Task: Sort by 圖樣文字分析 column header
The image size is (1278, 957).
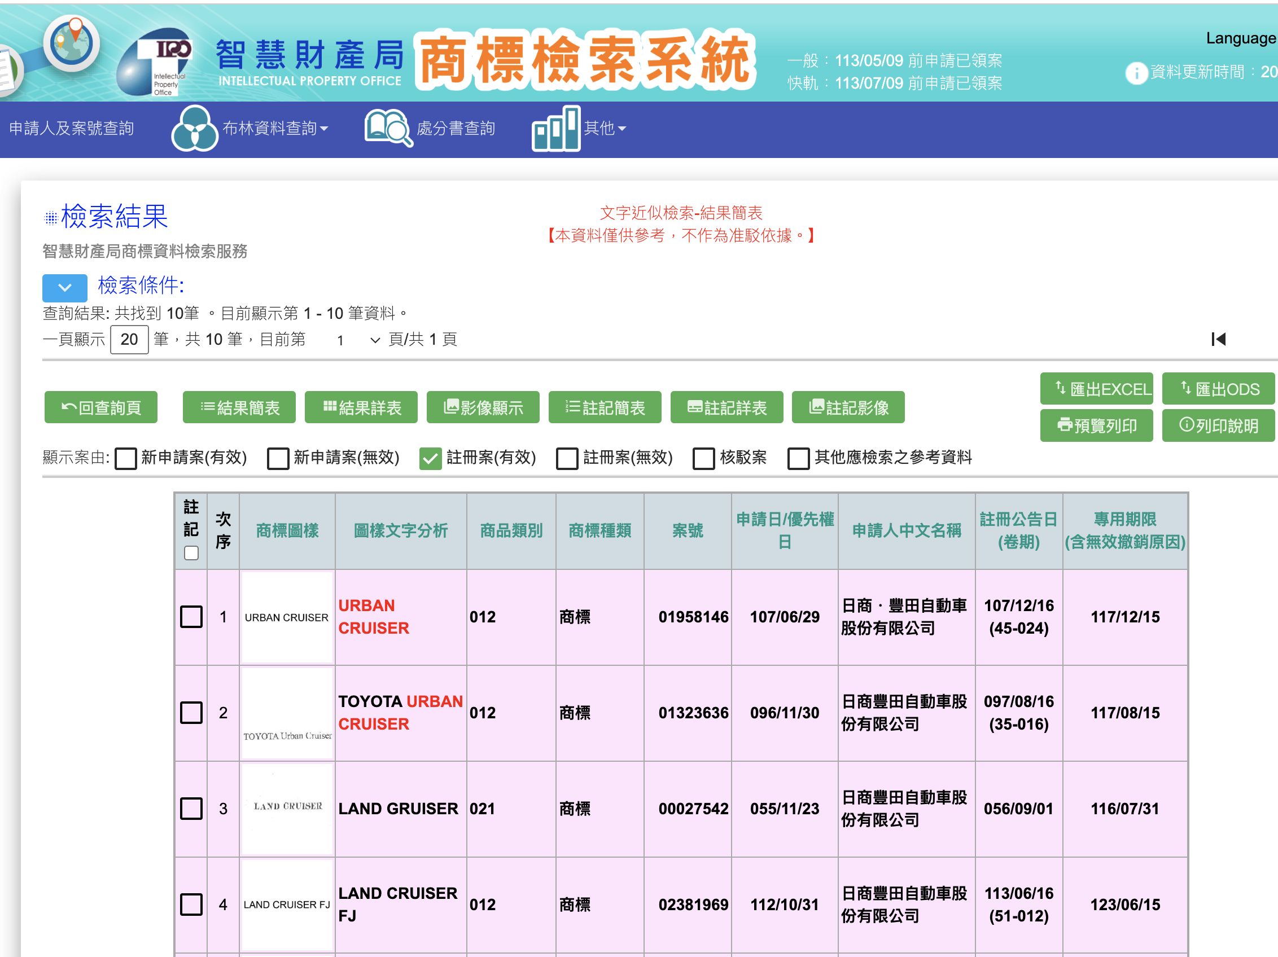Action: [401, 531]
